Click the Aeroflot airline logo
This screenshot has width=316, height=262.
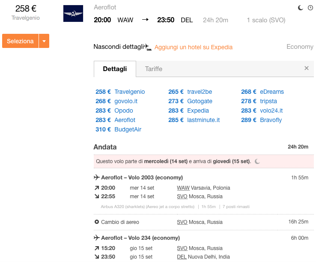click(x=73, y=14)
